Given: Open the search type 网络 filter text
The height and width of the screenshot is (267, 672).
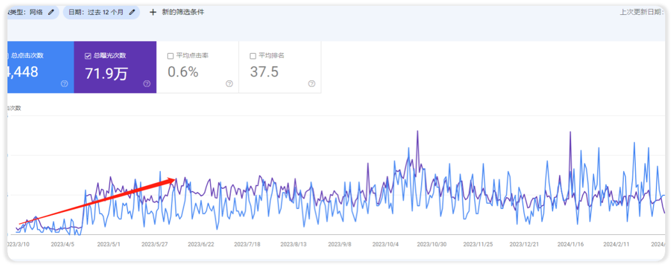Looking at the screenshot, I should (x=36, y=12).
